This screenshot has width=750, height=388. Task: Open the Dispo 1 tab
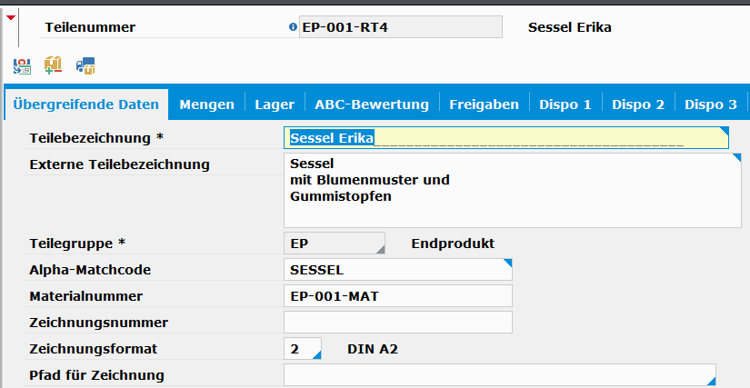click(565, 104)
